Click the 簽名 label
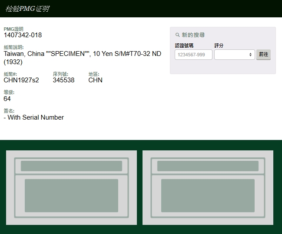282x234 pixels. tap(9, 111)
